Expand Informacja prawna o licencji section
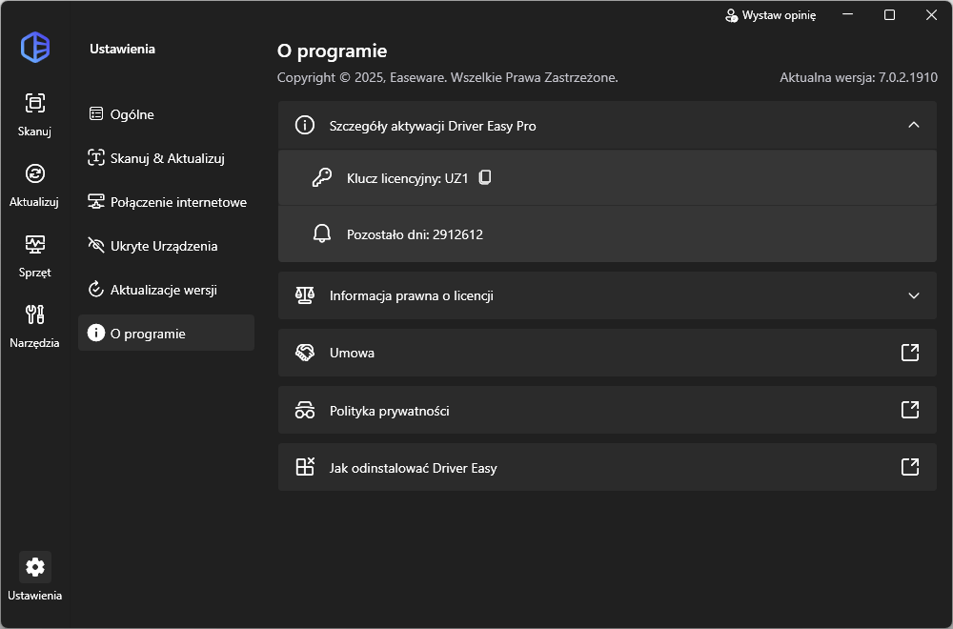This screenshot has height=629, width=953. pyautogui.click(x=914, y=296)
